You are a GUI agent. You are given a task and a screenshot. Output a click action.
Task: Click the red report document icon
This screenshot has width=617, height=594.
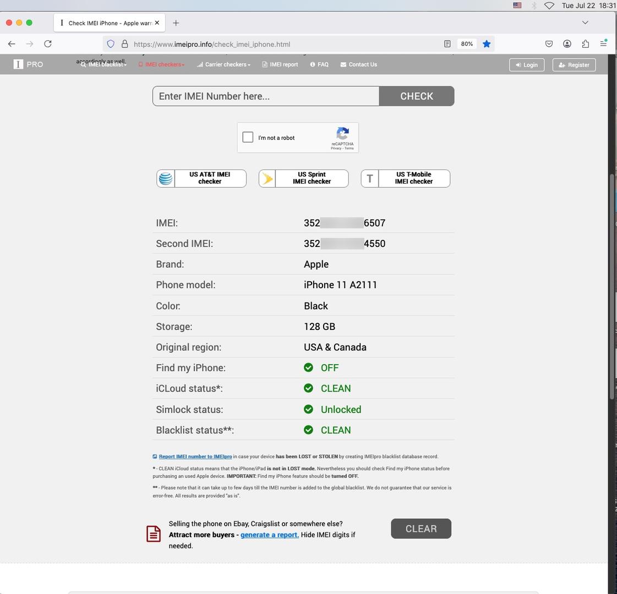click(x=154, y=534)
